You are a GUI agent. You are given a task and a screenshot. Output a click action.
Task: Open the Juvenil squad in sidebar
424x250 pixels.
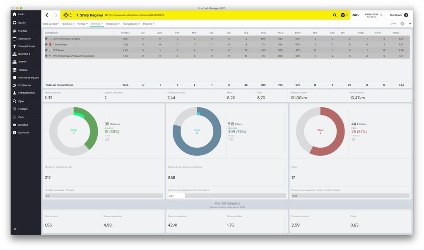pyautogui.click(x=19, y=62)
